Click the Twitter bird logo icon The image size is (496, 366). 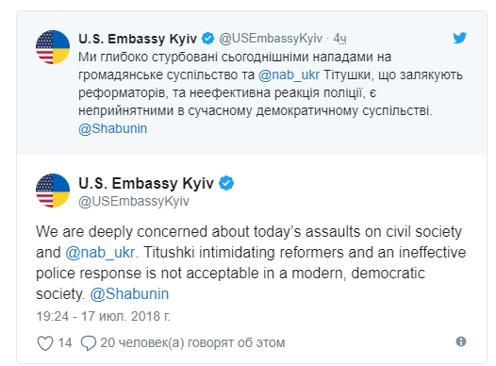pos(459,38)
